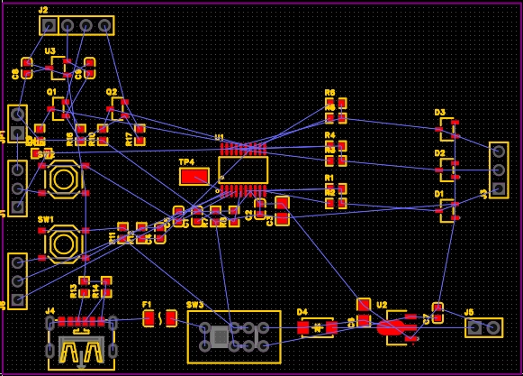Select the D2 diode footprint
Screen dimensions: 523x376
point(447,170)
